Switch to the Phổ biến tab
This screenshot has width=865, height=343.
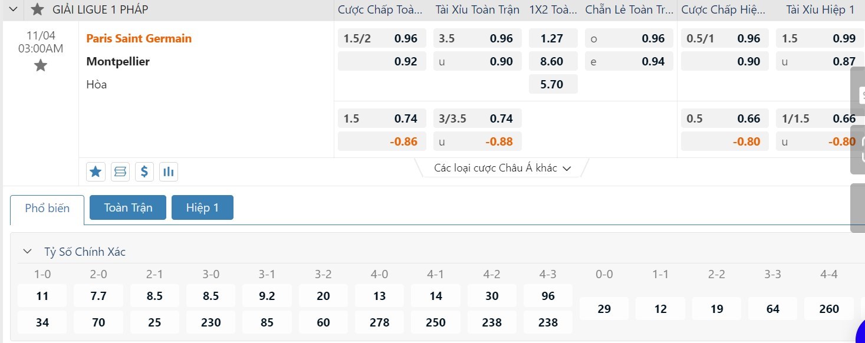coord(47,208)
